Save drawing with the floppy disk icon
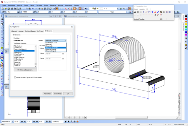188x126 pixels. (x=9, y=9)
